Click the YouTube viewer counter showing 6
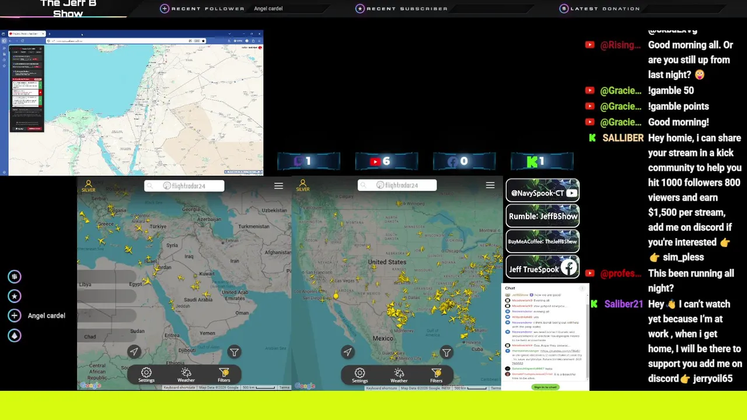This screenshot has width=747, height=420. coord(386,162)
